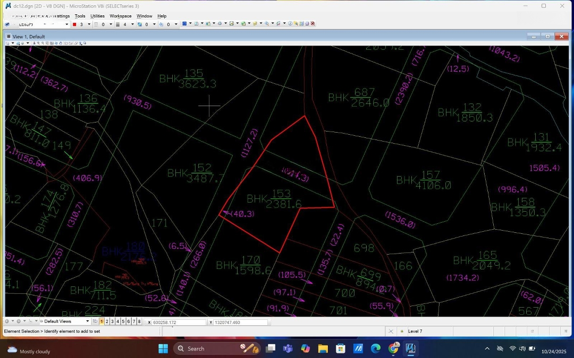Toggle view 2 window button
Screen dimensions: 574x358
pos(107,321)
